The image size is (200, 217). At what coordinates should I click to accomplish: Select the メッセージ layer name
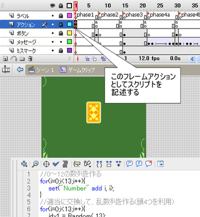click(26, 42)
